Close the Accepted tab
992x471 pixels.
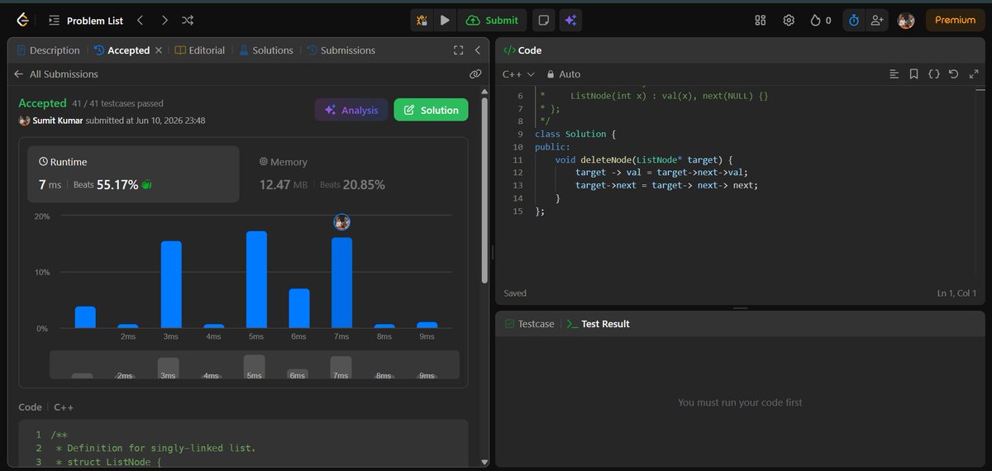[x=159, y=50]
